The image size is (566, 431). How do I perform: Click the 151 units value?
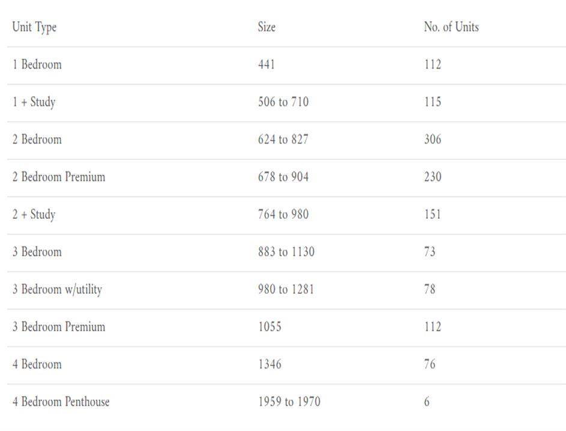pos(432,215)
